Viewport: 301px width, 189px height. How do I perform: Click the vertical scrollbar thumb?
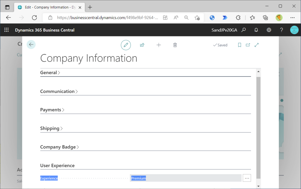tap(258, 128)
